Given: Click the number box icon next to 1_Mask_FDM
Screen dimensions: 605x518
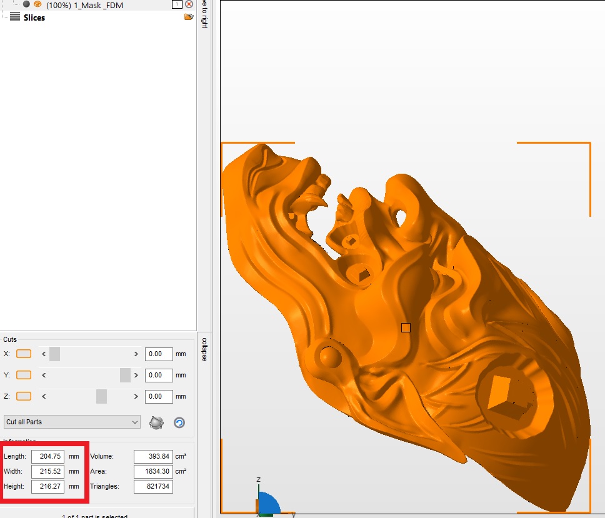Looking at the screenshot, I should click(177, 4).
